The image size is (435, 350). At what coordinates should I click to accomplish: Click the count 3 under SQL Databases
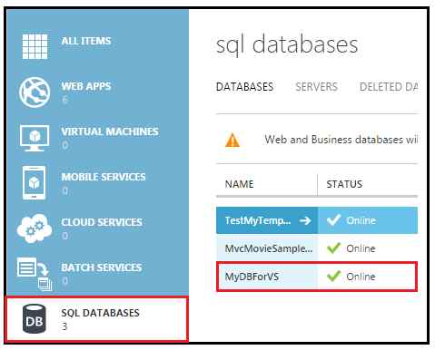pyautogui.click(x=64, y=326)
